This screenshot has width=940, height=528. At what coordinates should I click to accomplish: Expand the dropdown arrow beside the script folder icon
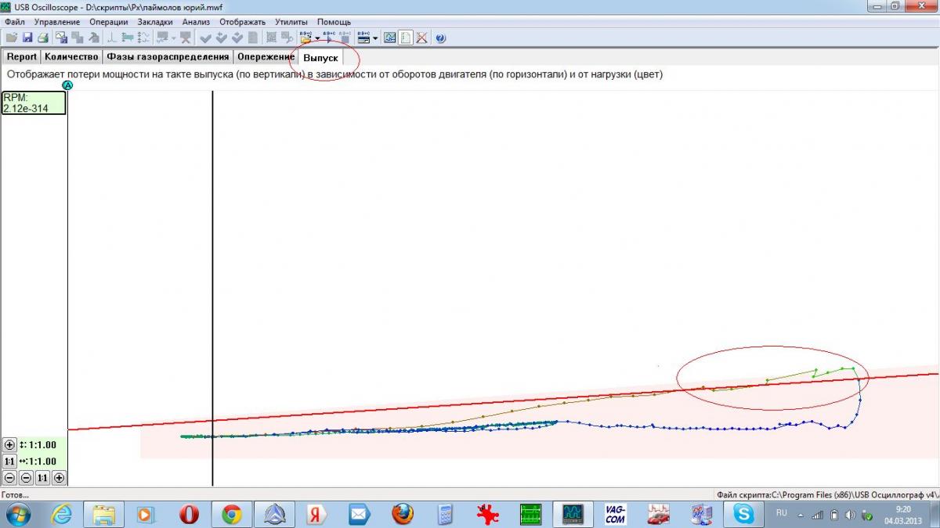317,38
